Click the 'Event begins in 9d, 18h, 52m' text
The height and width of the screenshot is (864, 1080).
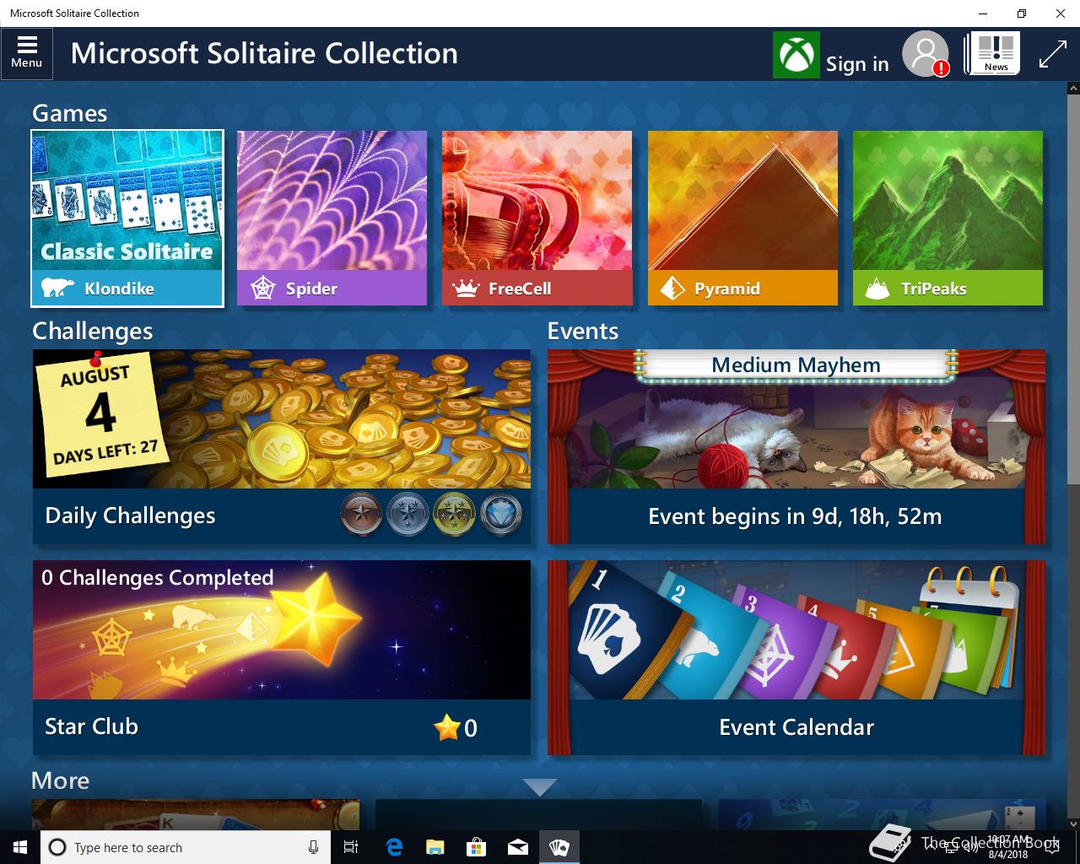(x=795, y=516)
